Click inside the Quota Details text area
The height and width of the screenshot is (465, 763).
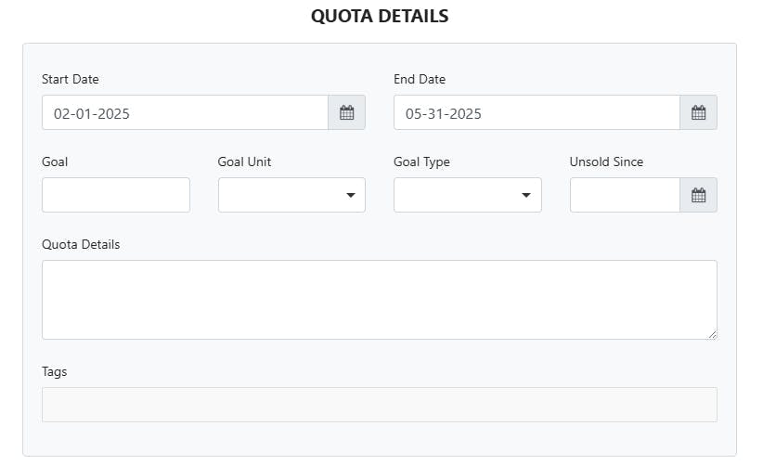point(379,300)
